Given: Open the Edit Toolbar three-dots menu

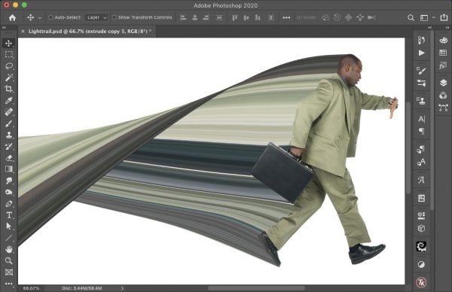Looking at the screenshot, I should (8, 284).
